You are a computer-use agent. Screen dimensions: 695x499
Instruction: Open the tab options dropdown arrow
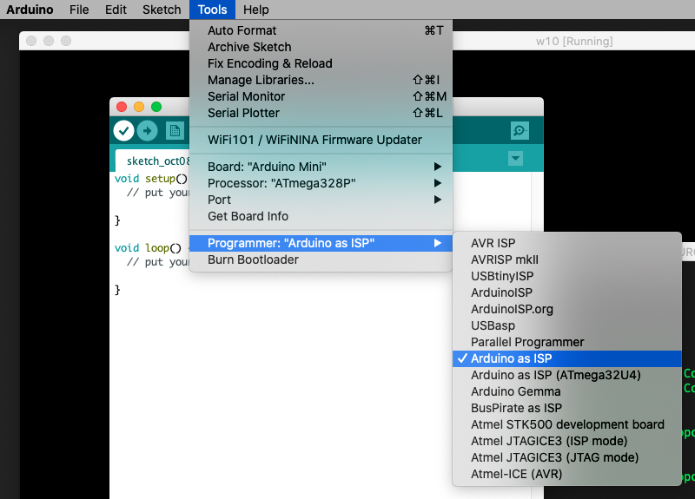pos(515,158)
